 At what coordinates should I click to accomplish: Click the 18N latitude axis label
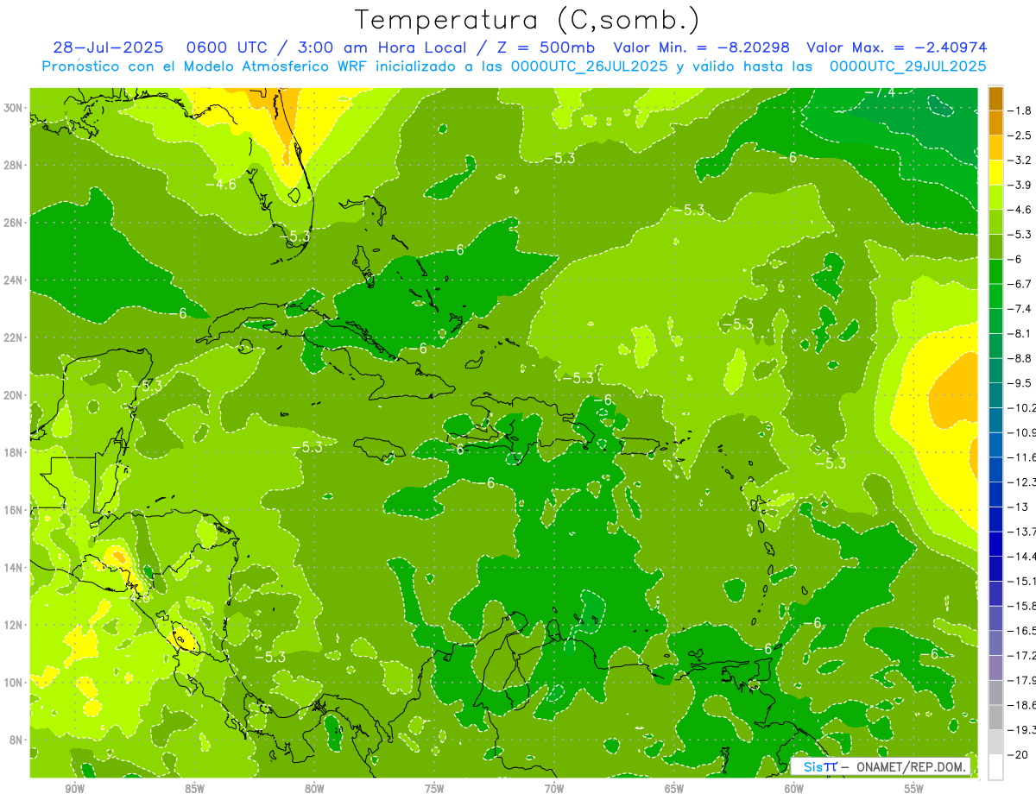click(x=15, y=452)
